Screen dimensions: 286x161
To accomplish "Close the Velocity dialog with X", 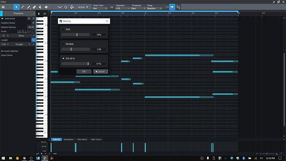I will [107, 21].
